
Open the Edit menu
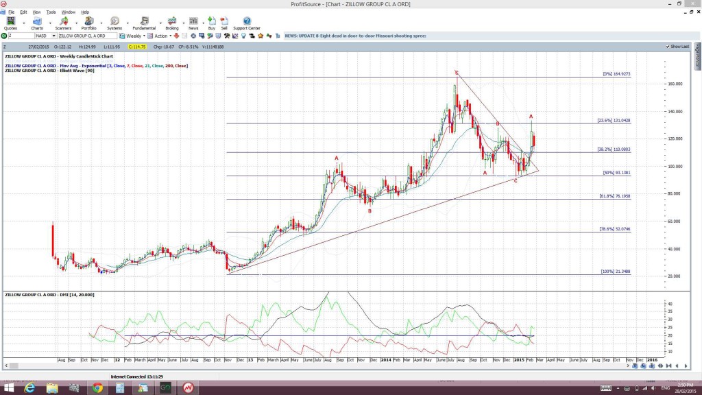[23, 12]
